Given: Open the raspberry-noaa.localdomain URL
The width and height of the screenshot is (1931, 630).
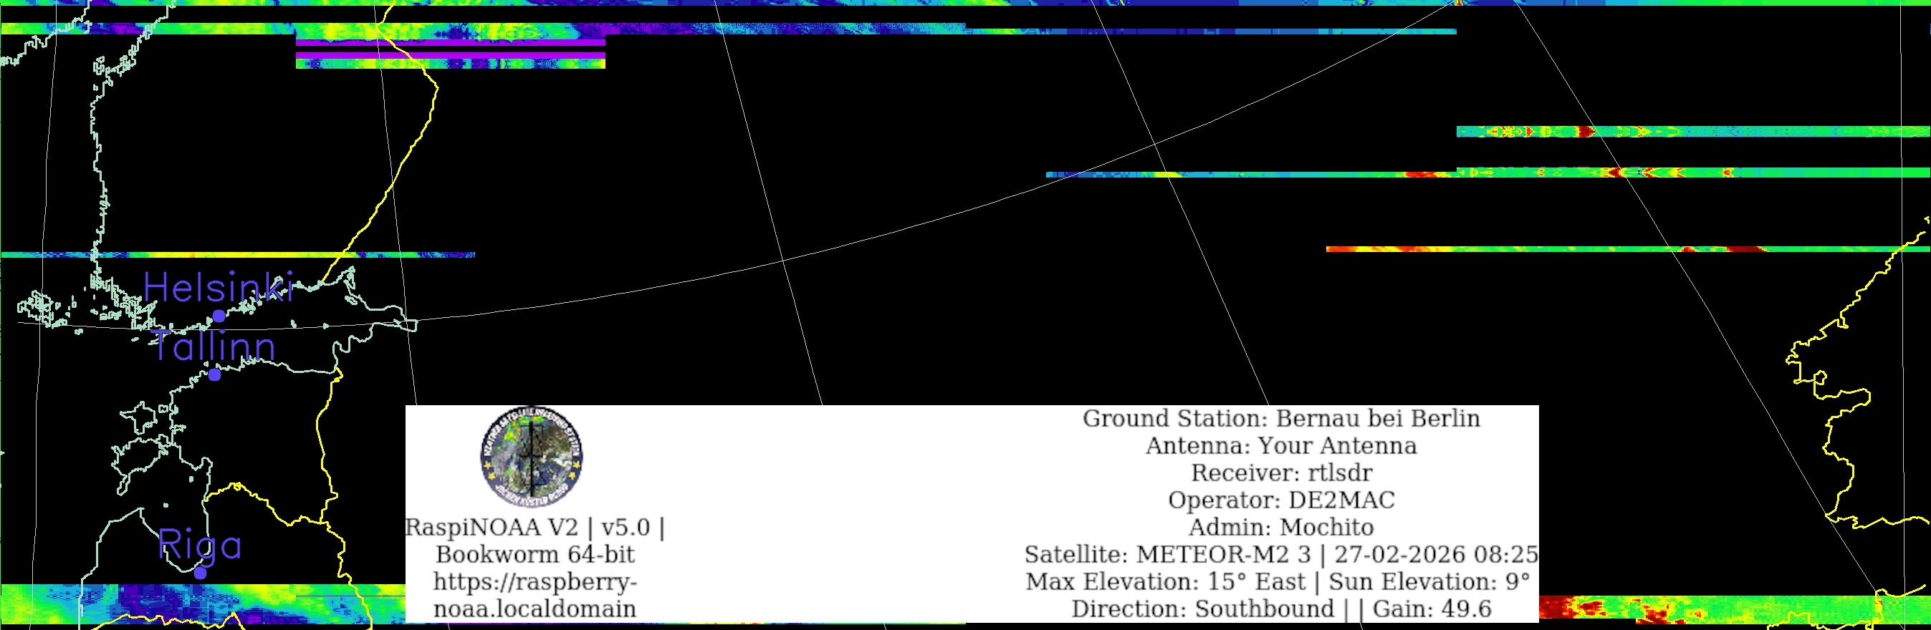Looking at the screenshot, I should 535,595.
